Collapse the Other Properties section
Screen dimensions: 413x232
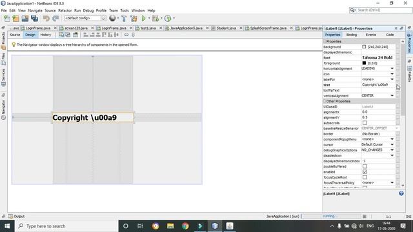pyautogui.click(x=325, y=101)
